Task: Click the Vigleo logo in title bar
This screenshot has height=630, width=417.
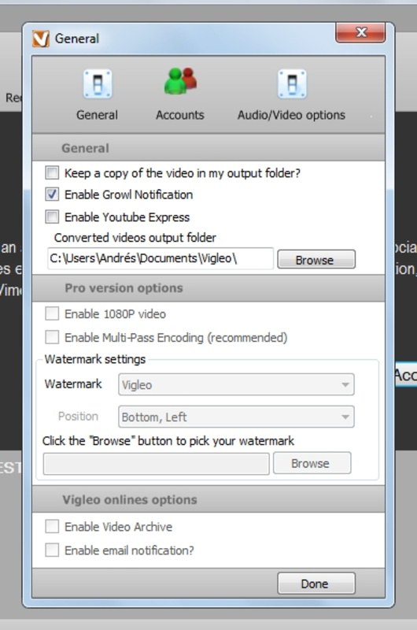Action: [41, 39]
